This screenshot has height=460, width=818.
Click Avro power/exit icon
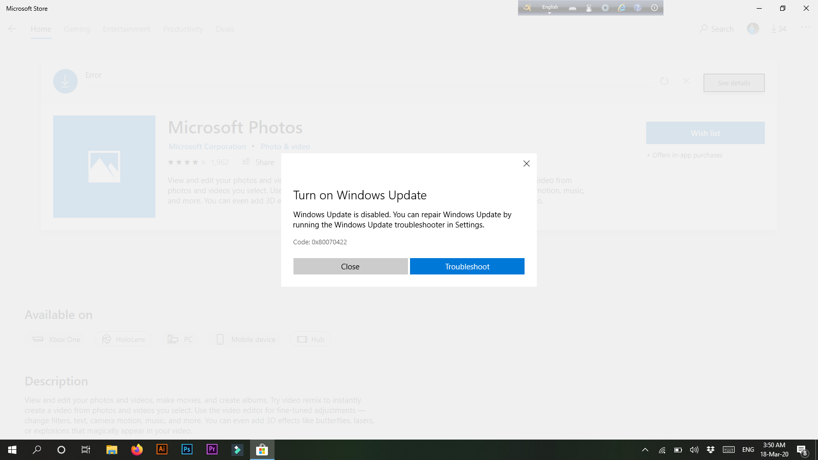[x=654, y=8]
